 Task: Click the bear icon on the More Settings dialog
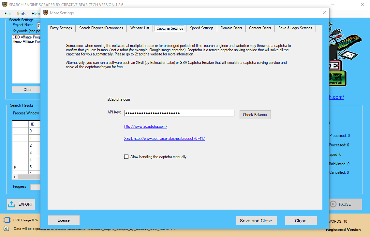[45, 13]
